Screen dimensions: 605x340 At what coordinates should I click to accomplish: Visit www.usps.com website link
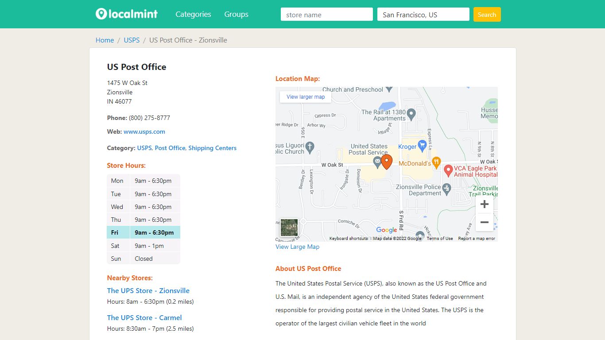click(144, 131)
